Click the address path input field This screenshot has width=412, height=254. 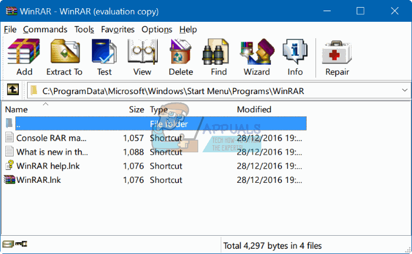coord(219,91)
